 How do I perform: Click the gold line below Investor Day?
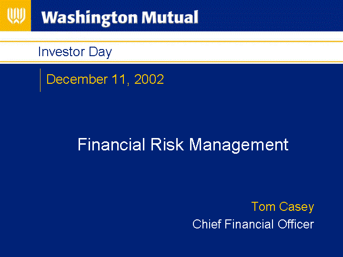(171, 62)
